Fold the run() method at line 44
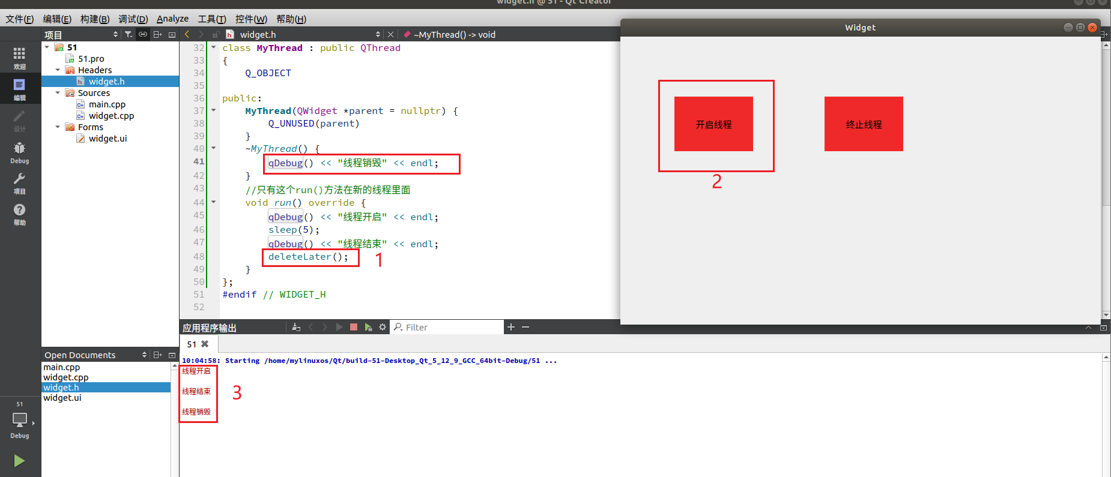This screenshot has width=1111, height=477. tap(213, 202)
